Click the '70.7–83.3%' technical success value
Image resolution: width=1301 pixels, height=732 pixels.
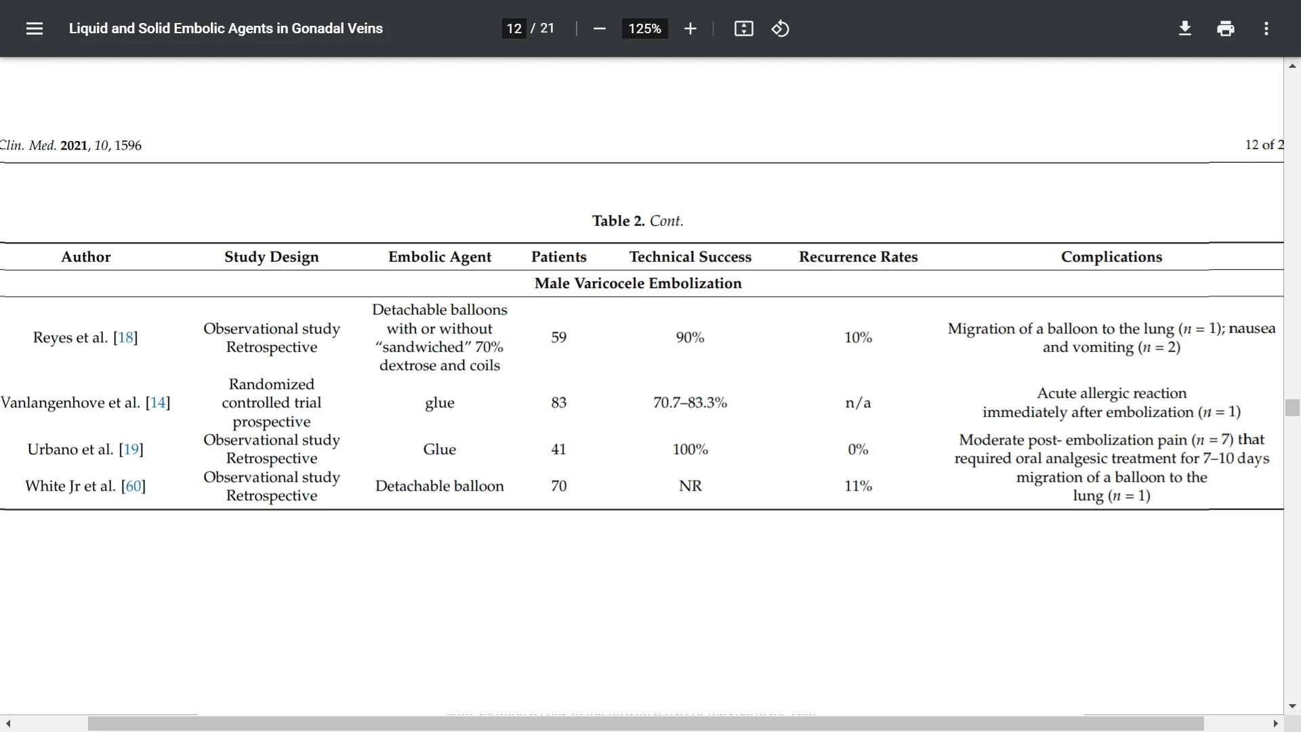point(690,403)
